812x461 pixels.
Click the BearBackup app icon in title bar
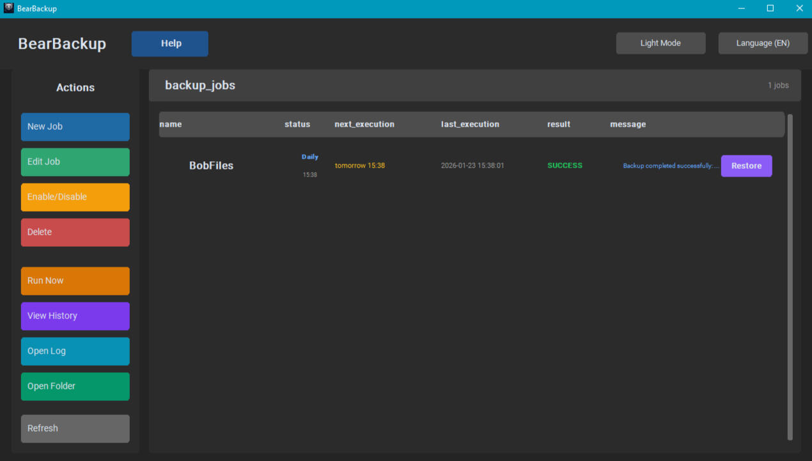[x=9, y=8]
